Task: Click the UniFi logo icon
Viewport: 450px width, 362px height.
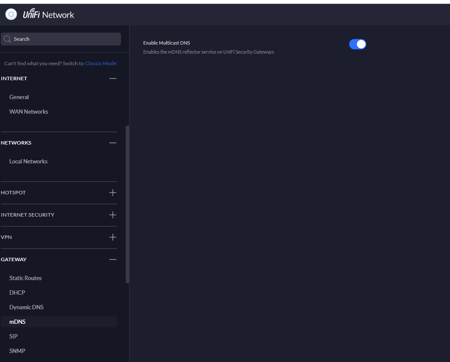Action: [x=11, y=15]
